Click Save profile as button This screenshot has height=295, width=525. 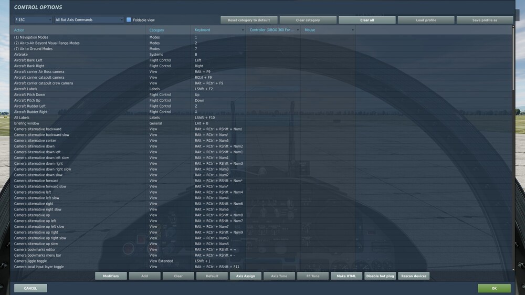(x=485, y=20)
